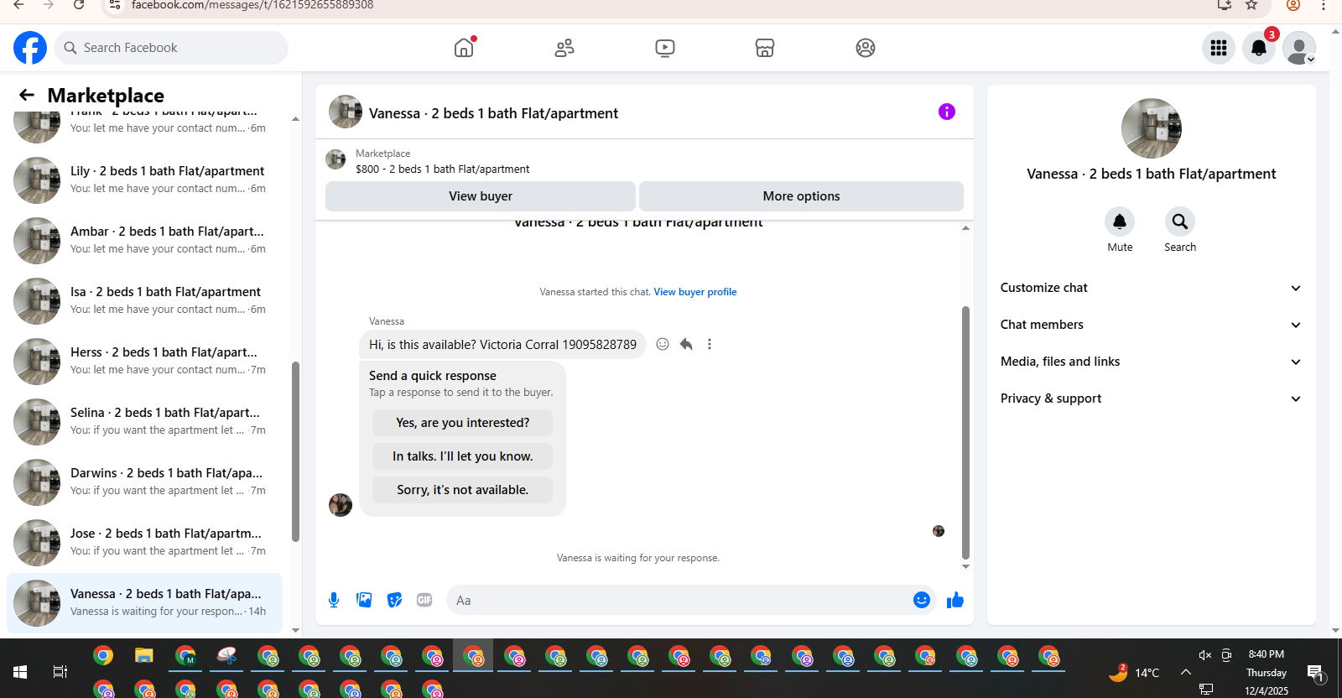The image size is (1342, 698).
Task: Click the chat messages scrollbar
Action: coord(965,432)
